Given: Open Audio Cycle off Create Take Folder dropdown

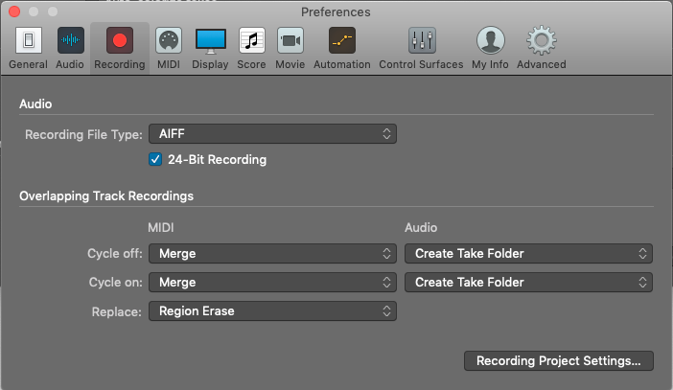Looking at the screenshot, I should click(x=528, y=254).
